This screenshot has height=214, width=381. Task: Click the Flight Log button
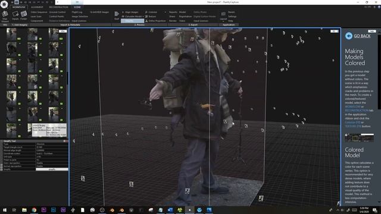click(77, 12)
